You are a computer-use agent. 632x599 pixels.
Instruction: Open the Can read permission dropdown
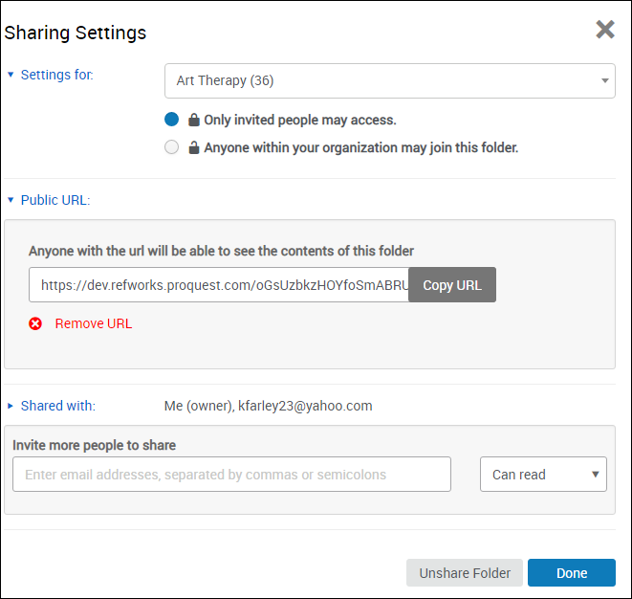(x=543, y=475)
